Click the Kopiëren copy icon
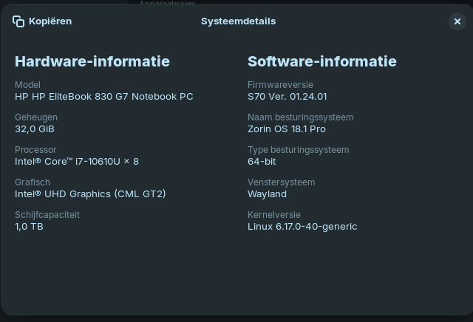Screen dimensions: 473x322 (18, 21)
